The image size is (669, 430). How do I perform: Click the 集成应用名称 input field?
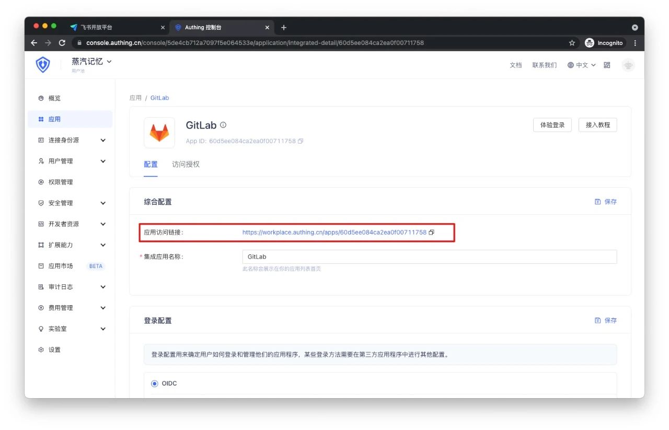coord(429,257)
